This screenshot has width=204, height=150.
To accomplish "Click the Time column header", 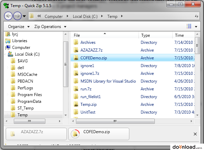I will coord(184,35).
